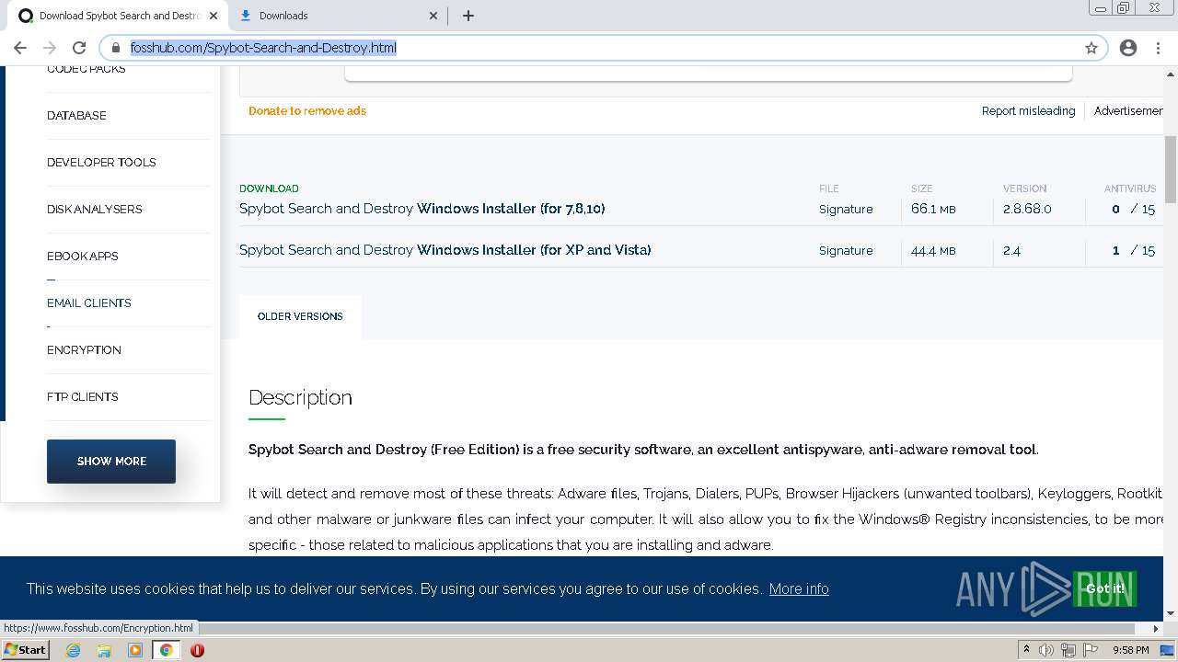The image size is (1178, 662).
Task: Open ENCRYPTION category
Action: tap(84, 350)
